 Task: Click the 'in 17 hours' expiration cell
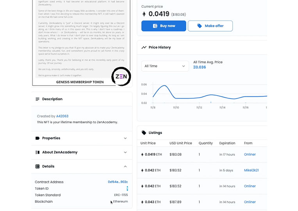(x=227, y=154)
